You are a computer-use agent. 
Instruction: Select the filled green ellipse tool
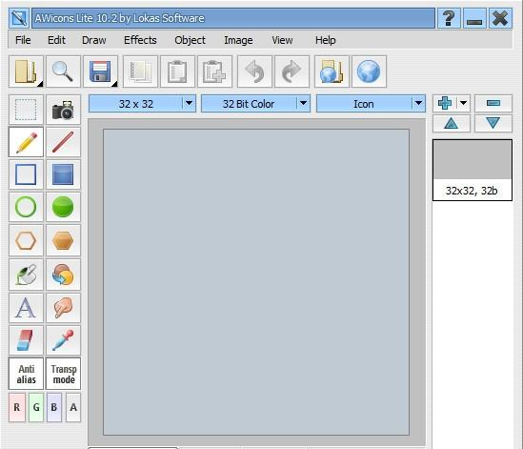(x=63, y=207)
